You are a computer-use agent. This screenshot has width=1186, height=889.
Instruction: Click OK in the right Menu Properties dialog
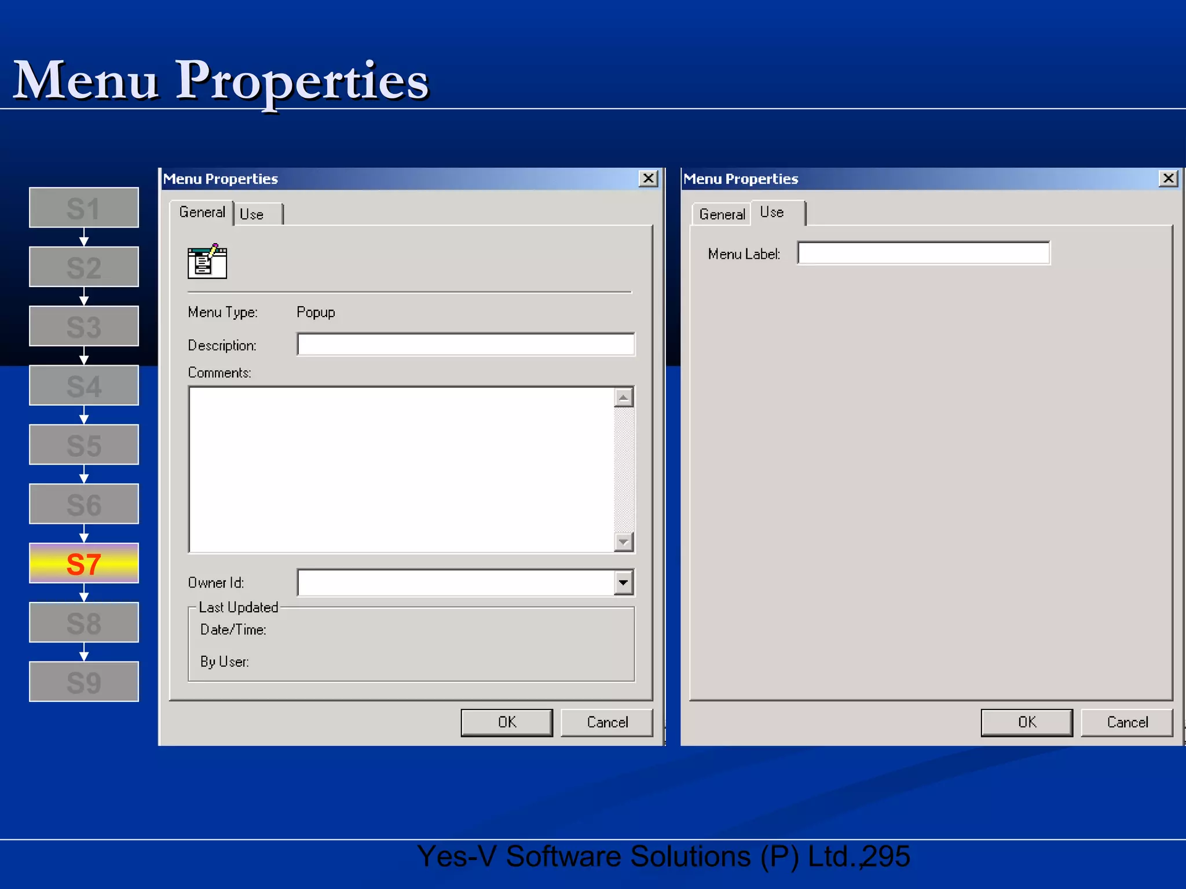(1027, 722)
